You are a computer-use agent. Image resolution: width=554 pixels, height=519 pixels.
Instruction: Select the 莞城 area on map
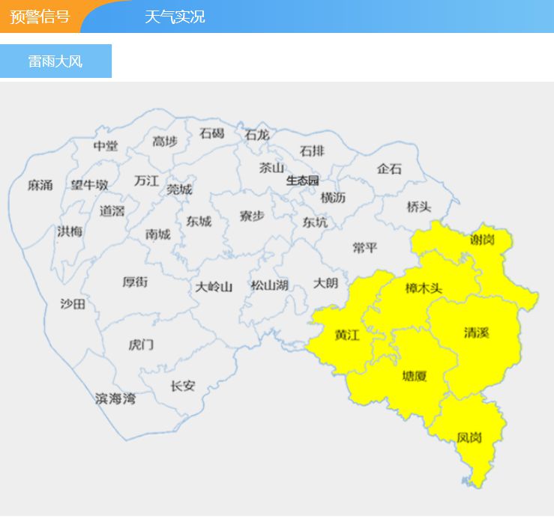[x=179, y=189]
